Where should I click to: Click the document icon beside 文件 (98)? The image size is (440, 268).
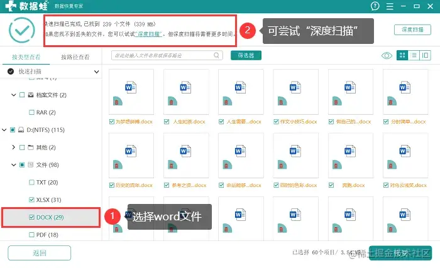coord(31,165)
